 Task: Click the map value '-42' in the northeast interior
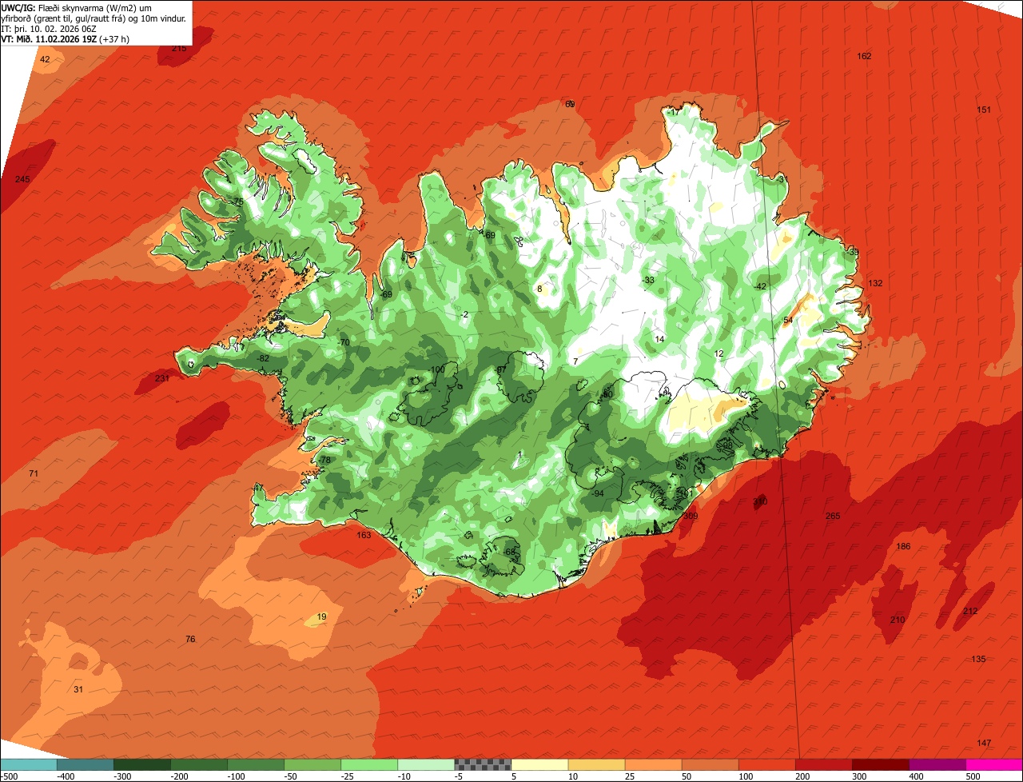tap(760, 286)
